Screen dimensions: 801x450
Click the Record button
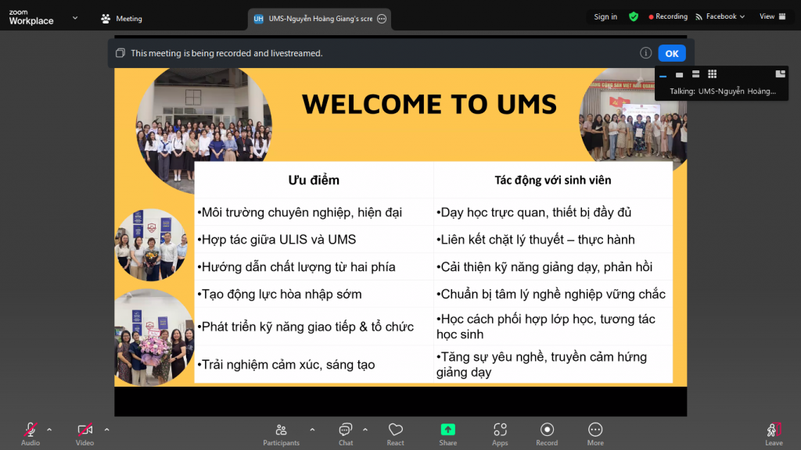(x=547, y=434)
